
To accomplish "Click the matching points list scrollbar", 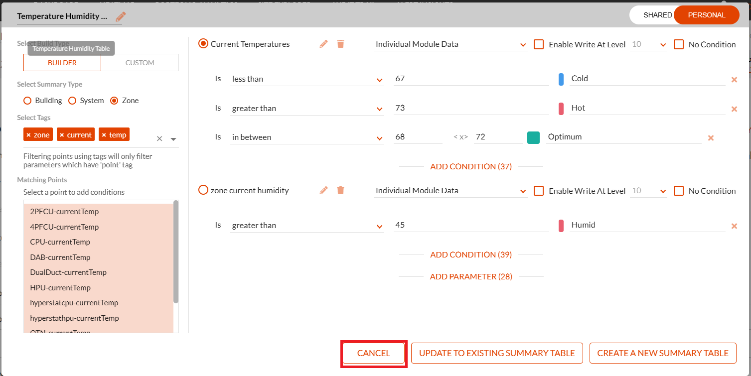I will [x=176, y=252].
